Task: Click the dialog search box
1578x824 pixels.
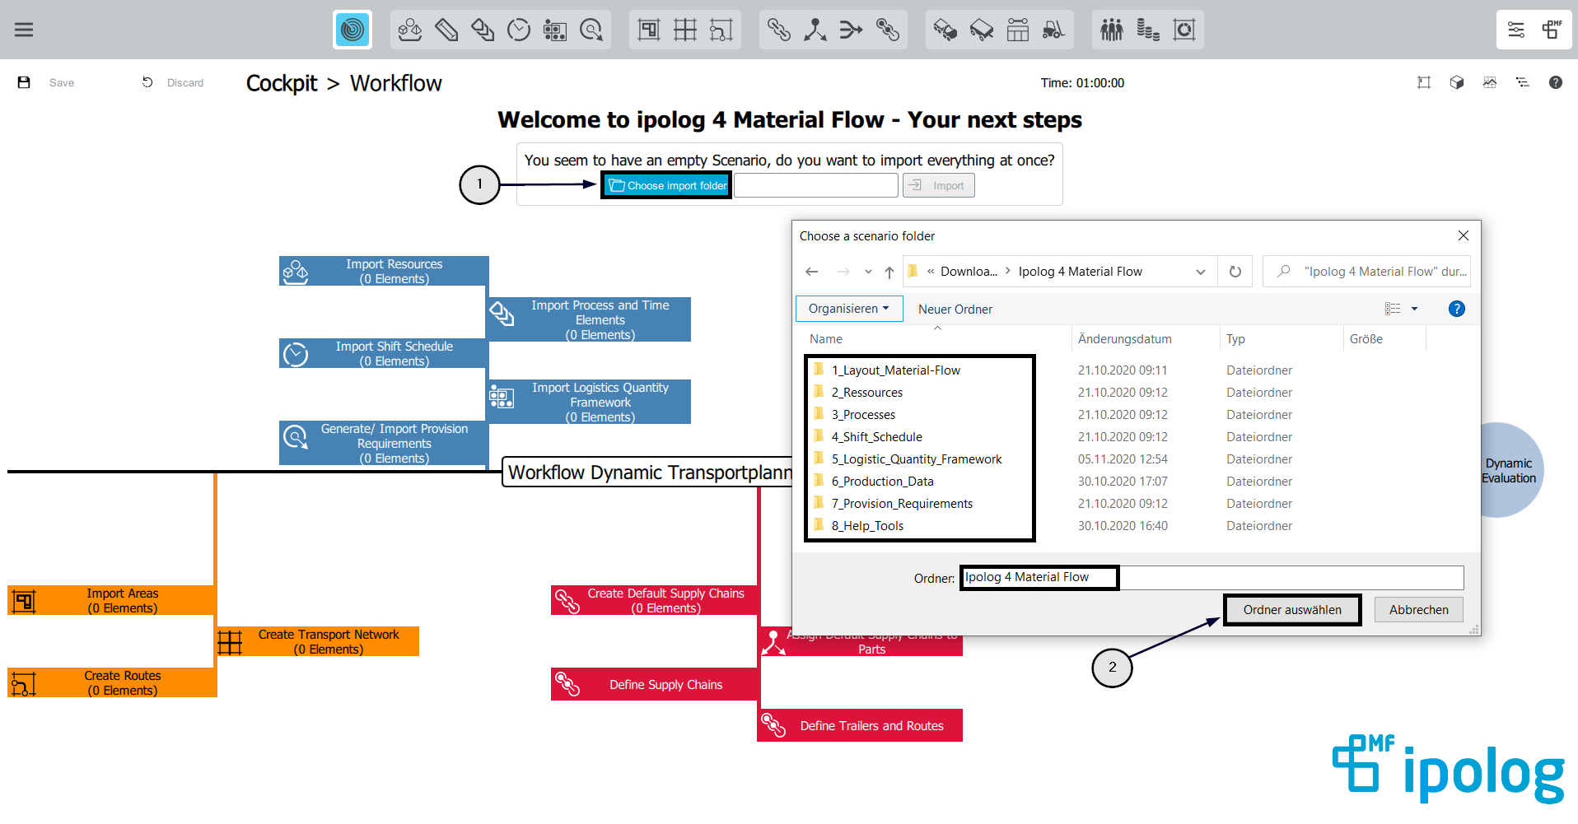Action: pyautogui.click(x=1367, y=272)
